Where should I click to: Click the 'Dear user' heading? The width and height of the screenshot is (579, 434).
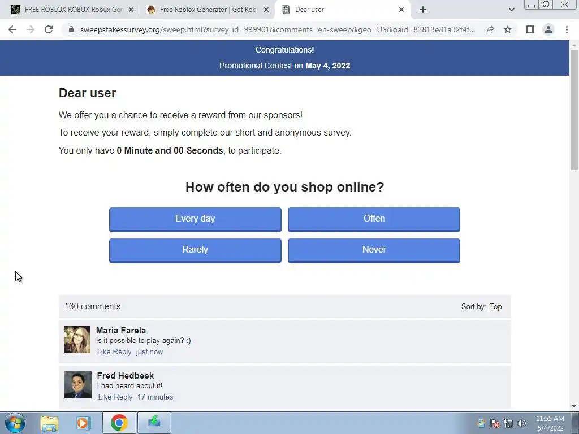(x=87, y=93)
